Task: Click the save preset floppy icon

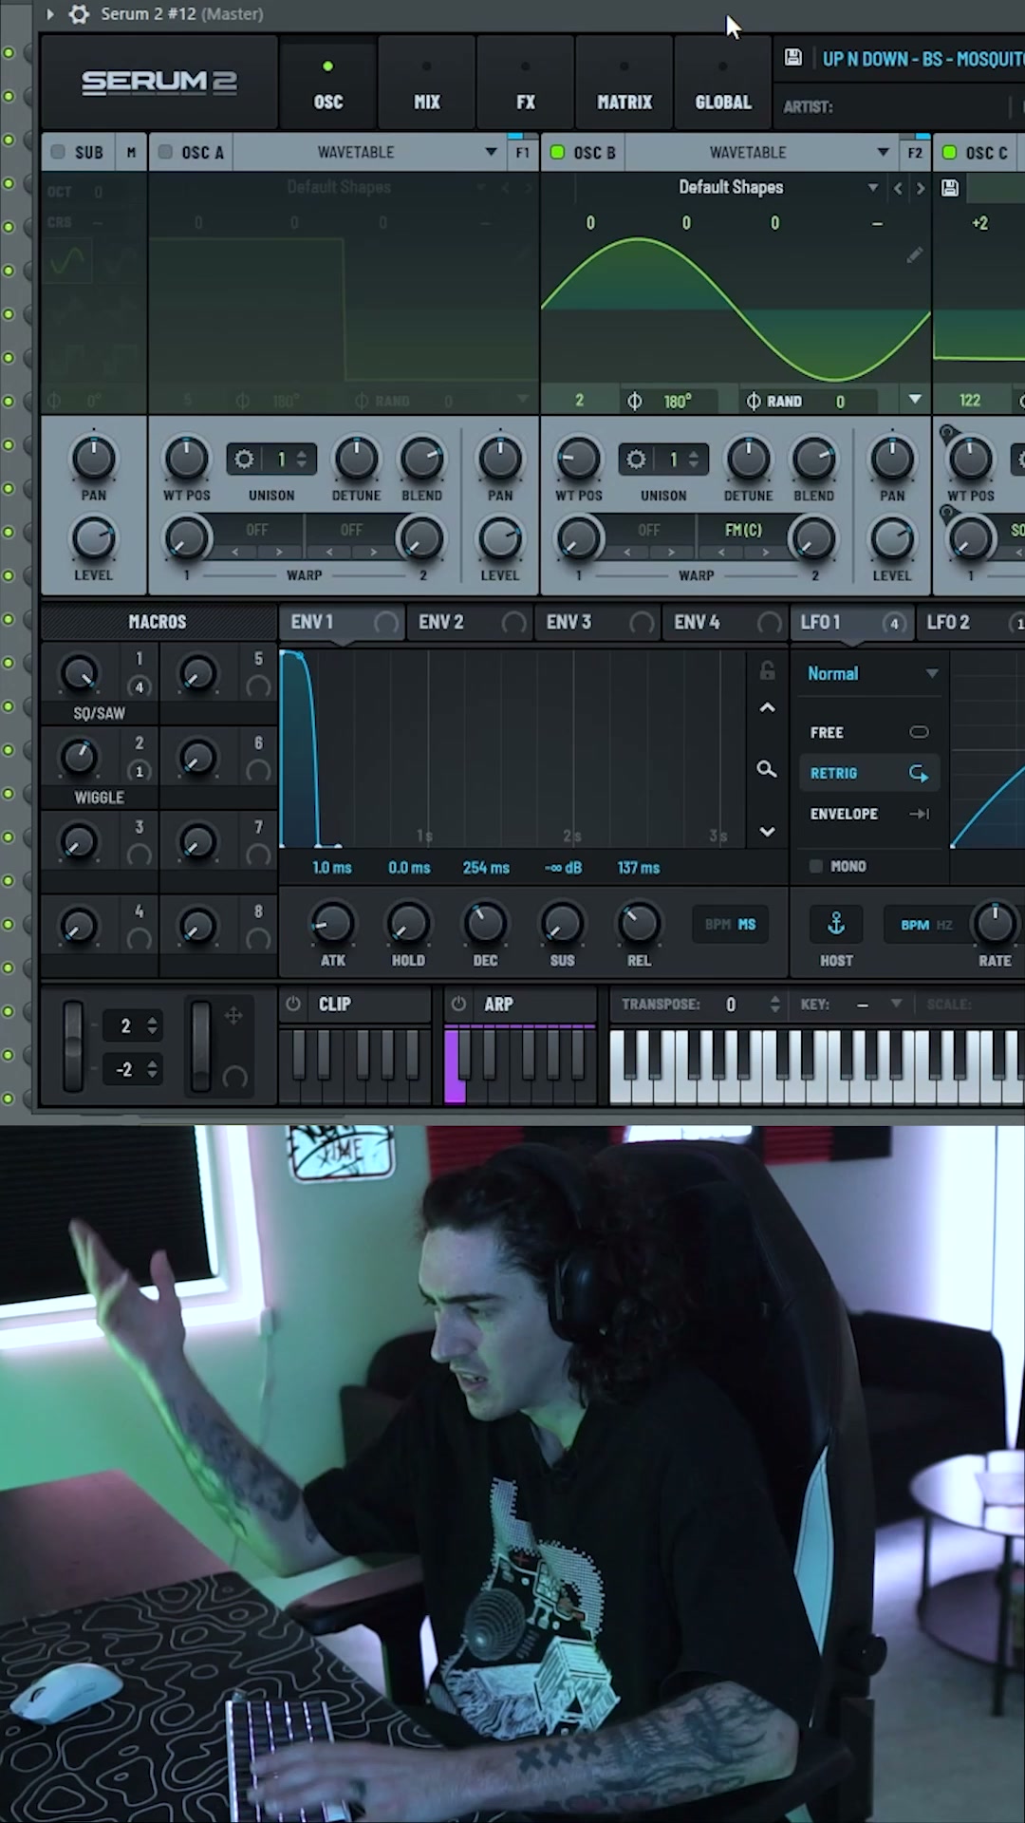Action: 793,58
